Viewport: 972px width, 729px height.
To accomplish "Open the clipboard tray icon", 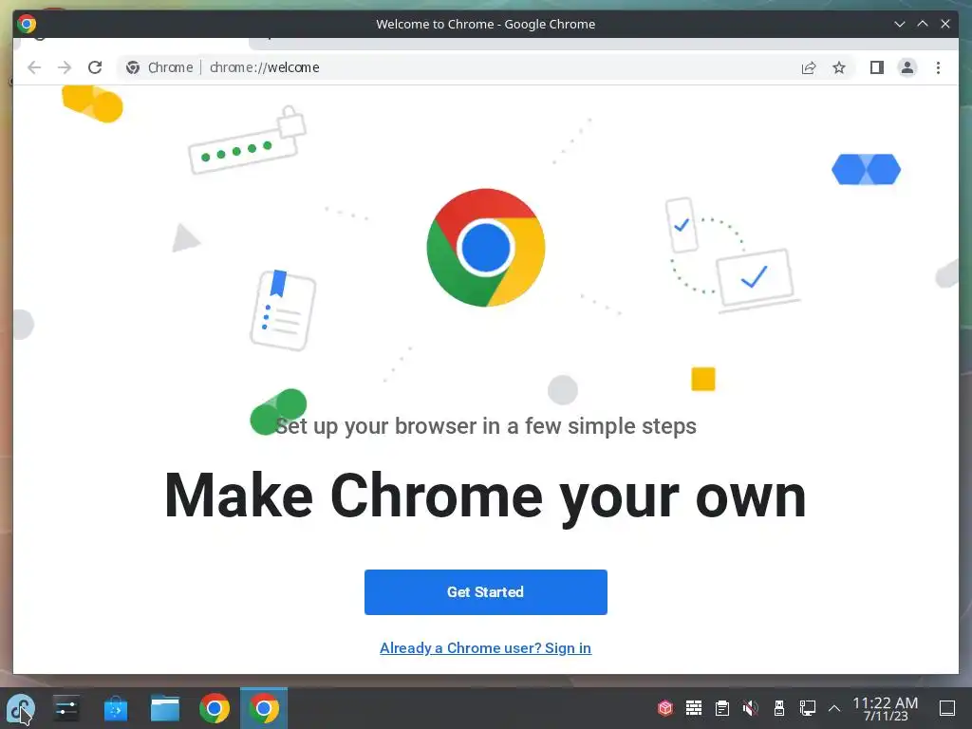I will pyautogui.click(x=722, y=708).
